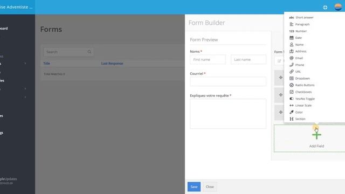Image resolution: width=345 pixels, height=194 pixels.
Task: Choose Name from field menu
Action: 300,45
